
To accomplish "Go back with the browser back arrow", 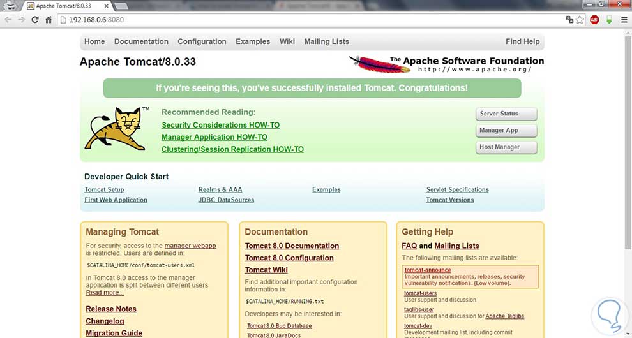I will (8, 20).
